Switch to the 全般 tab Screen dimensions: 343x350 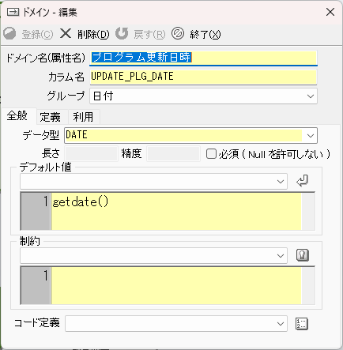click(x=17, y=116)
